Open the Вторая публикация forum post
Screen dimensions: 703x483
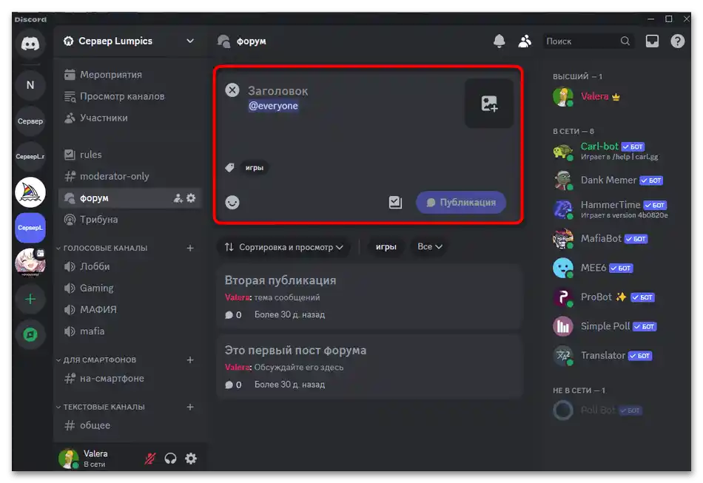[281, 280]
